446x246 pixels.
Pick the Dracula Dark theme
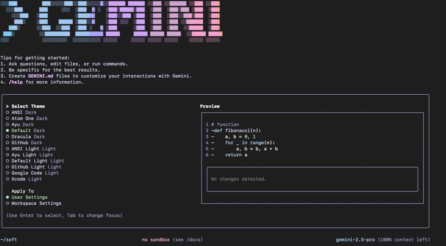click(x=25, y=136)
